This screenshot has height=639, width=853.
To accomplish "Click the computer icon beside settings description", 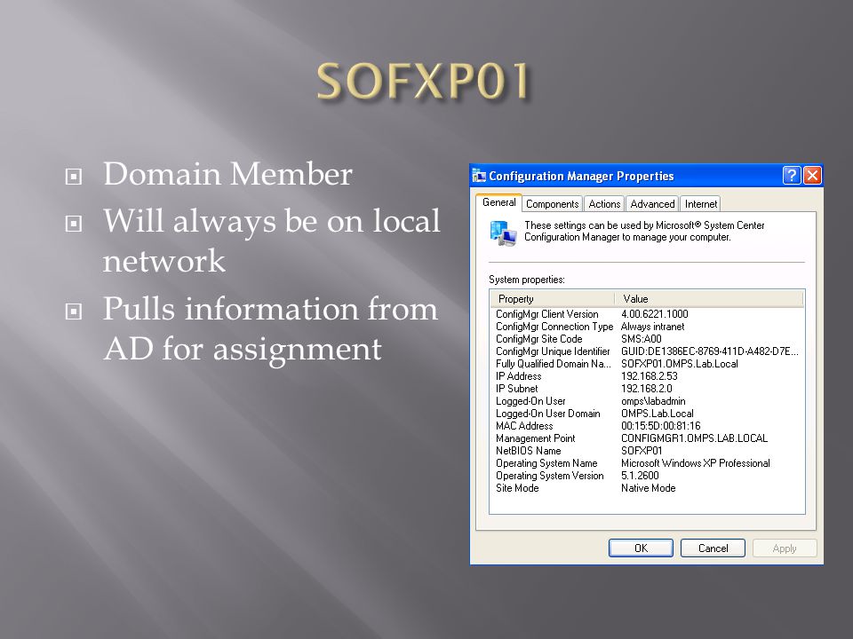I will pyautogui.click(x=503, y=233).
